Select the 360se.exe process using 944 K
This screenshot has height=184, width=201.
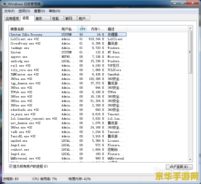(x=68, y=88)
